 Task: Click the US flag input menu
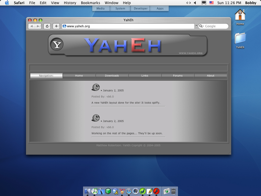[212, 3]
